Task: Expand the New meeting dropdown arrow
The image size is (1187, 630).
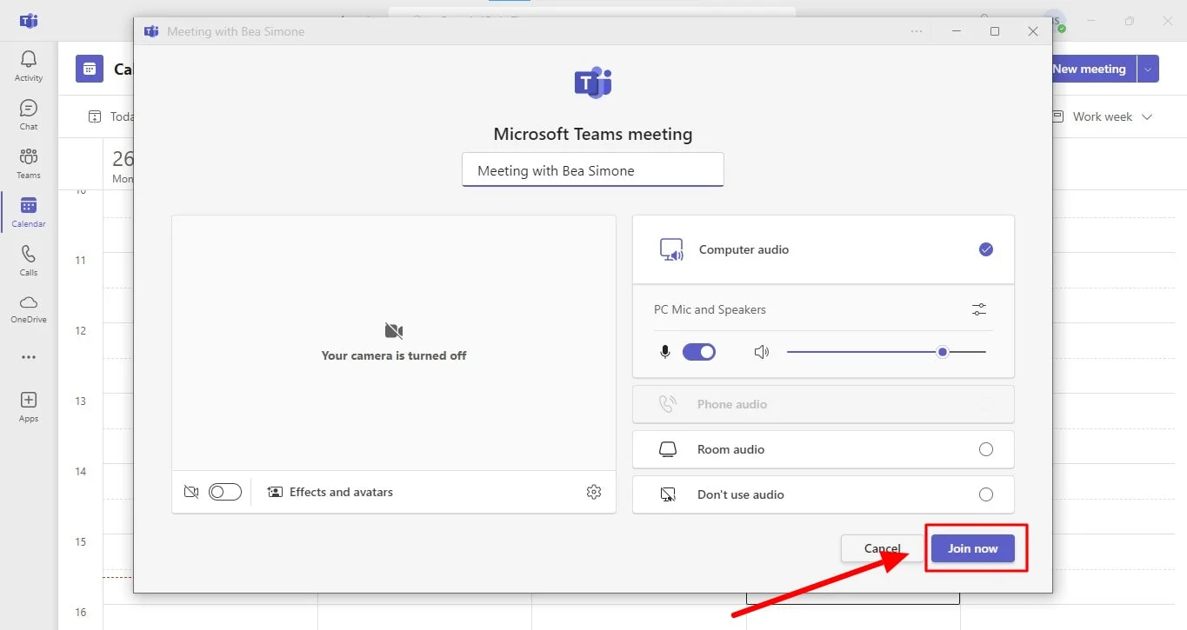Action: [x=1148, y=69]
